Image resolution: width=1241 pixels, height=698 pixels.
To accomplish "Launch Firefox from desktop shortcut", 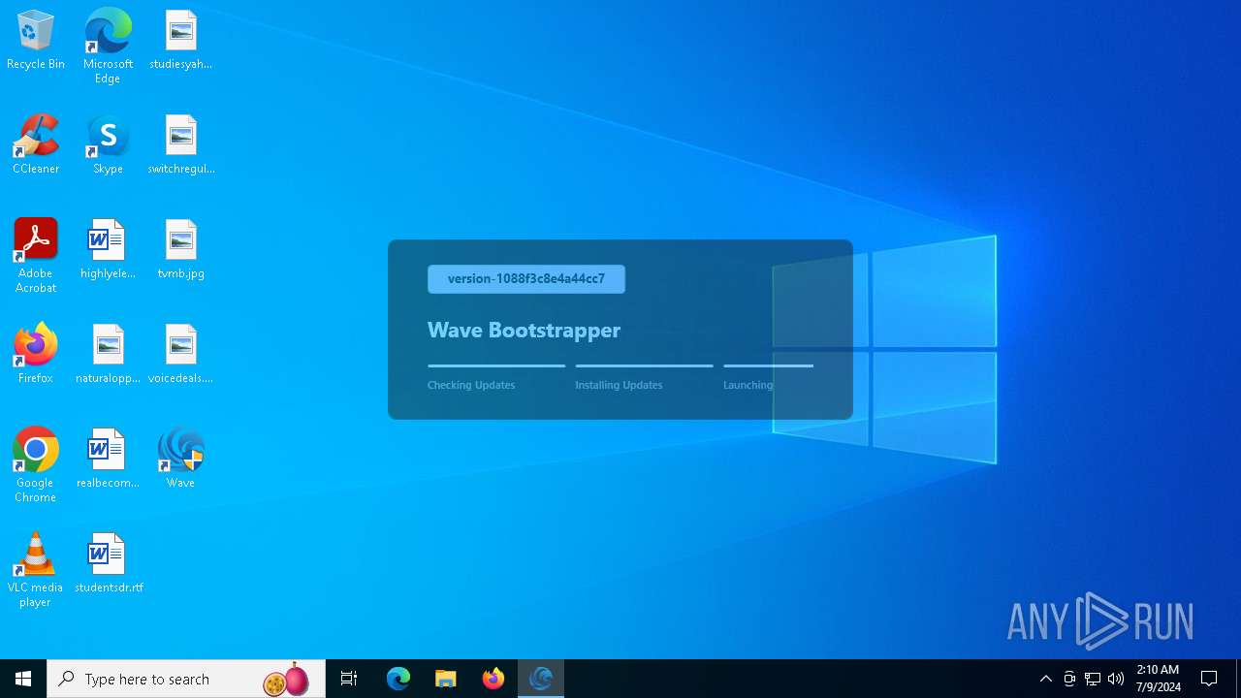I will pos(36,355).
